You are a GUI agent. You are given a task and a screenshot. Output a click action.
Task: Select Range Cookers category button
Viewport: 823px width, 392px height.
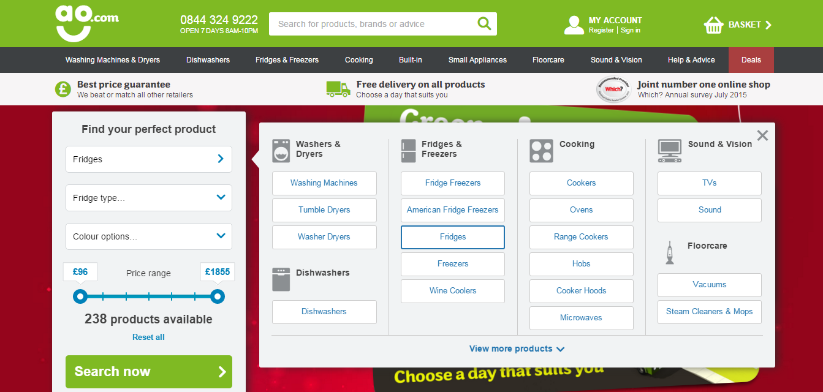tap(582, 237)
